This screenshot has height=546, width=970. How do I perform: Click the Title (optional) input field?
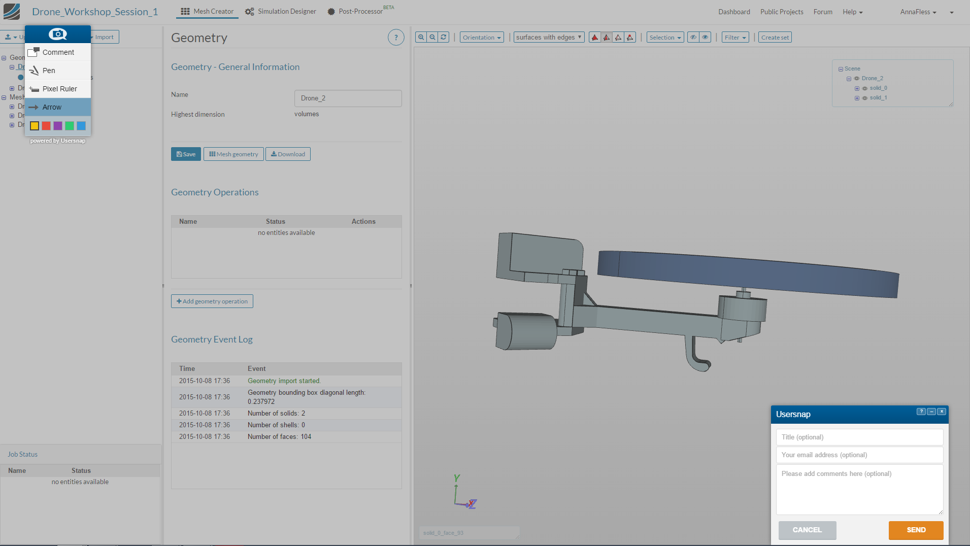click(x=859, y=437)
